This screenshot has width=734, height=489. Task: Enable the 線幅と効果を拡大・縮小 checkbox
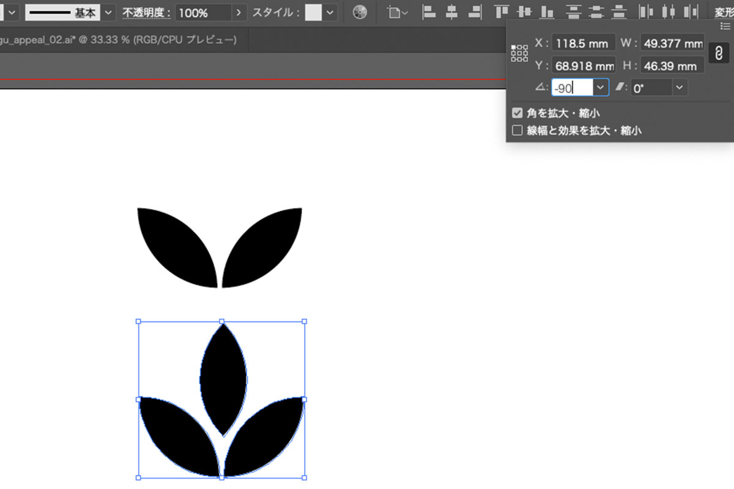(x=517, y=130)
